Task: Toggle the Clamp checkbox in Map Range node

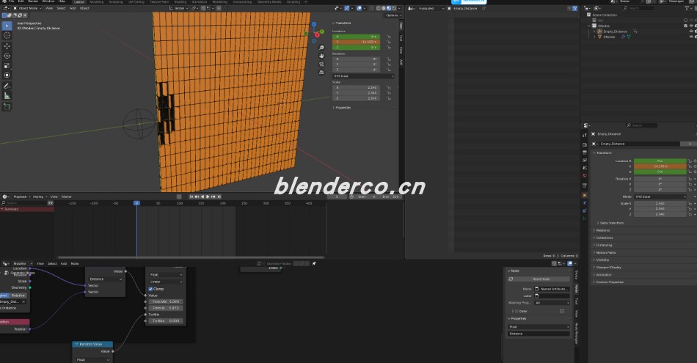Action: point(150,289)
